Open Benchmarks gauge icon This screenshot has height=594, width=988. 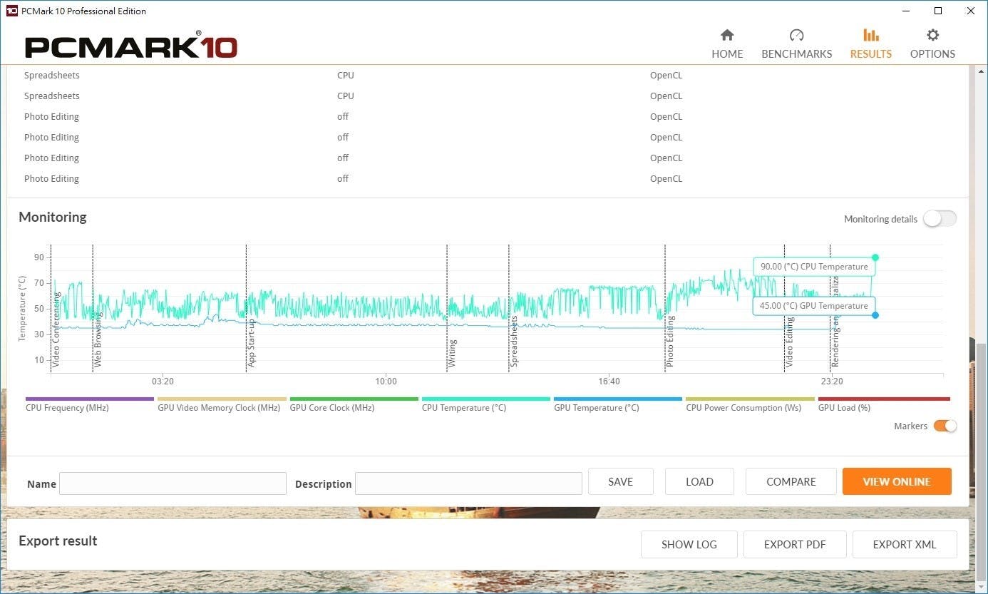(x=796, y=36)
